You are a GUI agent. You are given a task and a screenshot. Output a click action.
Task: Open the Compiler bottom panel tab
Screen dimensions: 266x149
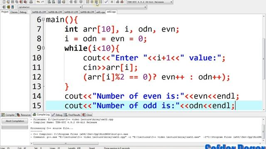click(x=8, y=115)
